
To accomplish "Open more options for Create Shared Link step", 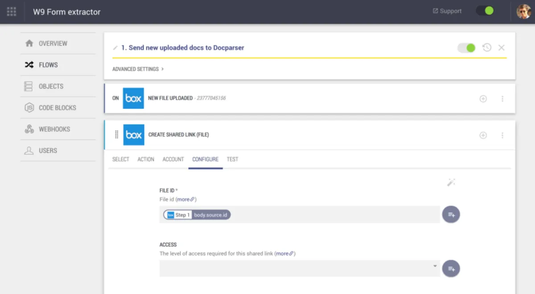I will pos(502,135).
